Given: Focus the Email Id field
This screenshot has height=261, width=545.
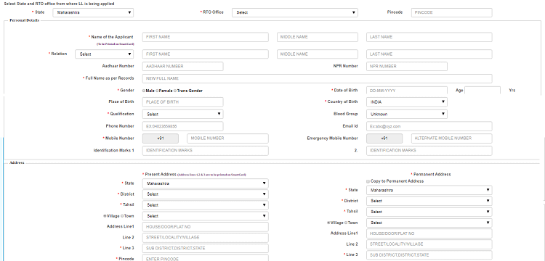Looking at the screenshot, I should [x=429, y=126].
